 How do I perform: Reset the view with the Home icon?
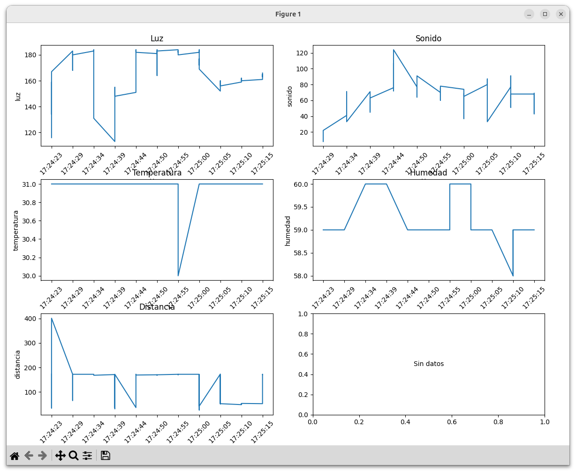click(15, 455)
